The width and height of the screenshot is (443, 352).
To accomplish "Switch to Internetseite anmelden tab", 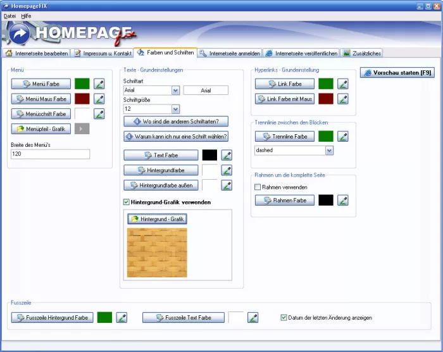I will point(230,53).
